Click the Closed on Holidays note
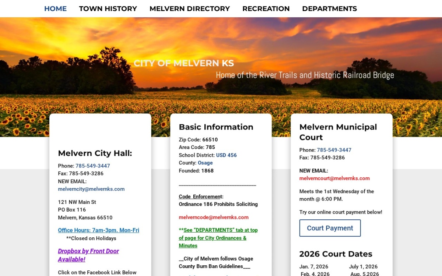Viewport: 442px width, 276px height. [x=91, y=238]
